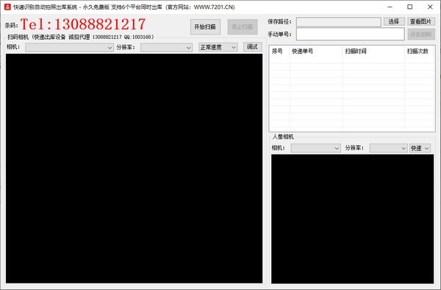The height and width of the screenshot is (290, 441).
Task: Open the 快速 speed dropdown
Action: click(420, 148)
